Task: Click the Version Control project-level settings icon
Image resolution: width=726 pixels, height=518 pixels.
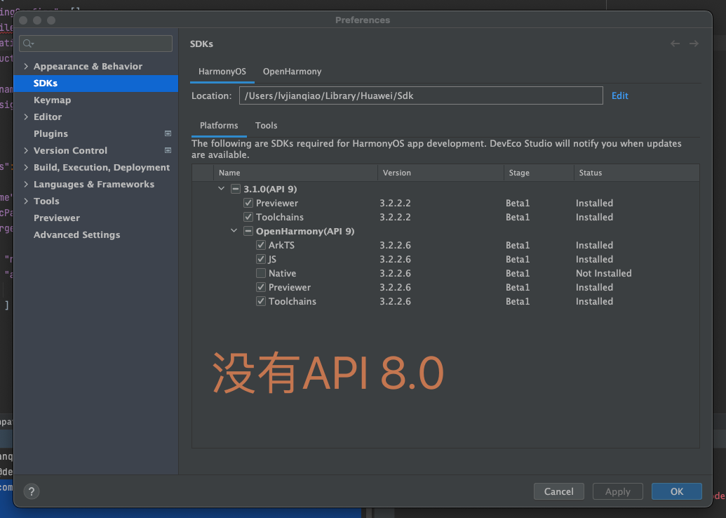Action: point(168,150)
